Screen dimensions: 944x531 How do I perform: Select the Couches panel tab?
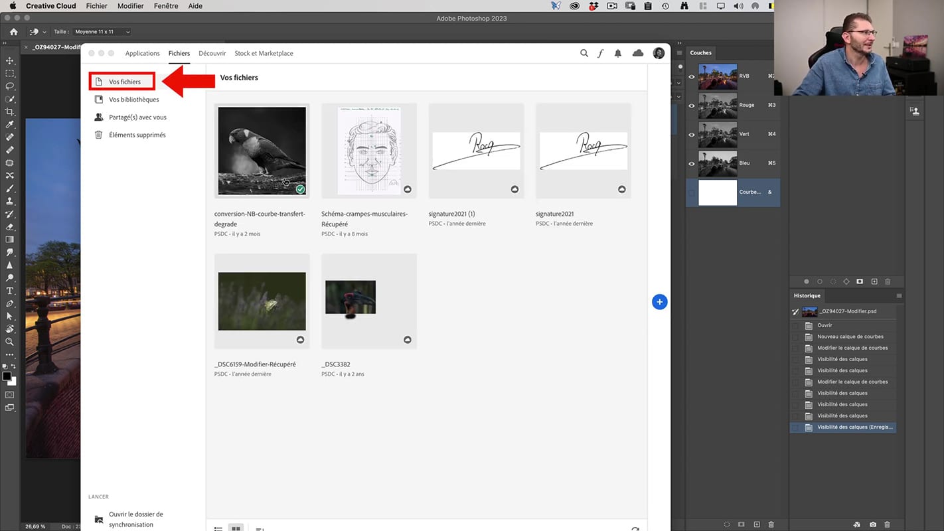coord(700,52)
